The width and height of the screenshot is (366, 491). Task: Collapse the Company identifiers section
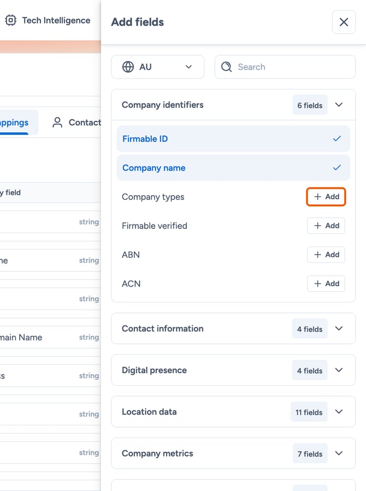tap(339, 104)
